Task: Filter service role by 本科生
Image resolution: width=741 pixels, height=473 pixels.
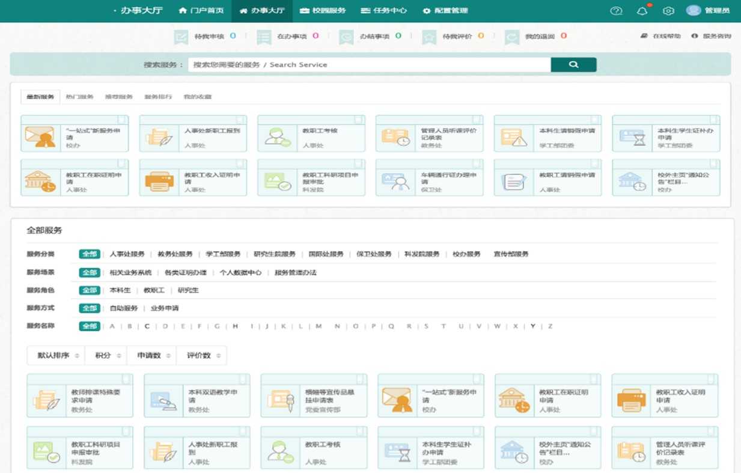Action: click(x=120, y=290)
